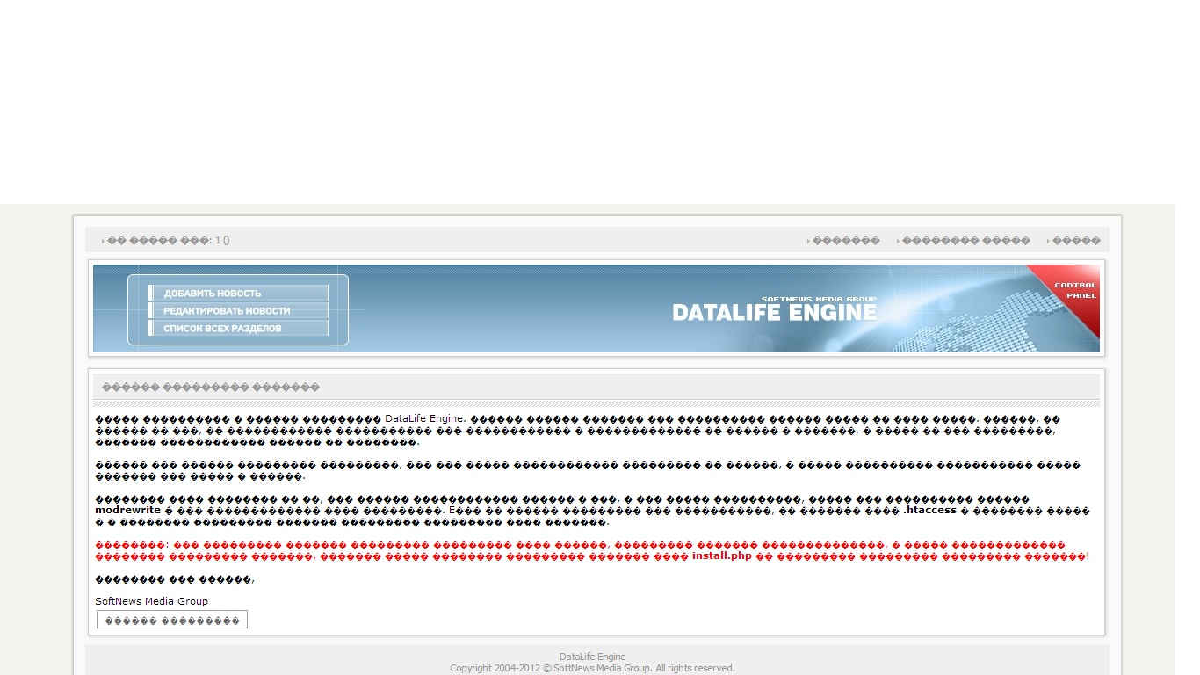Click the DATALIFE ENGINE banner logo

click(774, 309)
